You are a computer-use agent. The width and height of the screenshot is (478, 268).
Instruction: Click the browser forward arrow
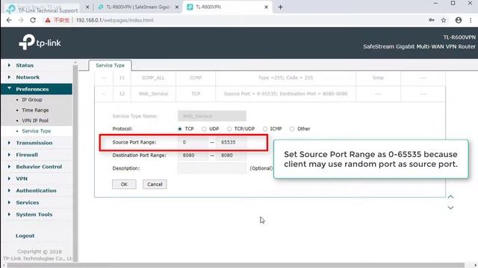click(21, 20)
